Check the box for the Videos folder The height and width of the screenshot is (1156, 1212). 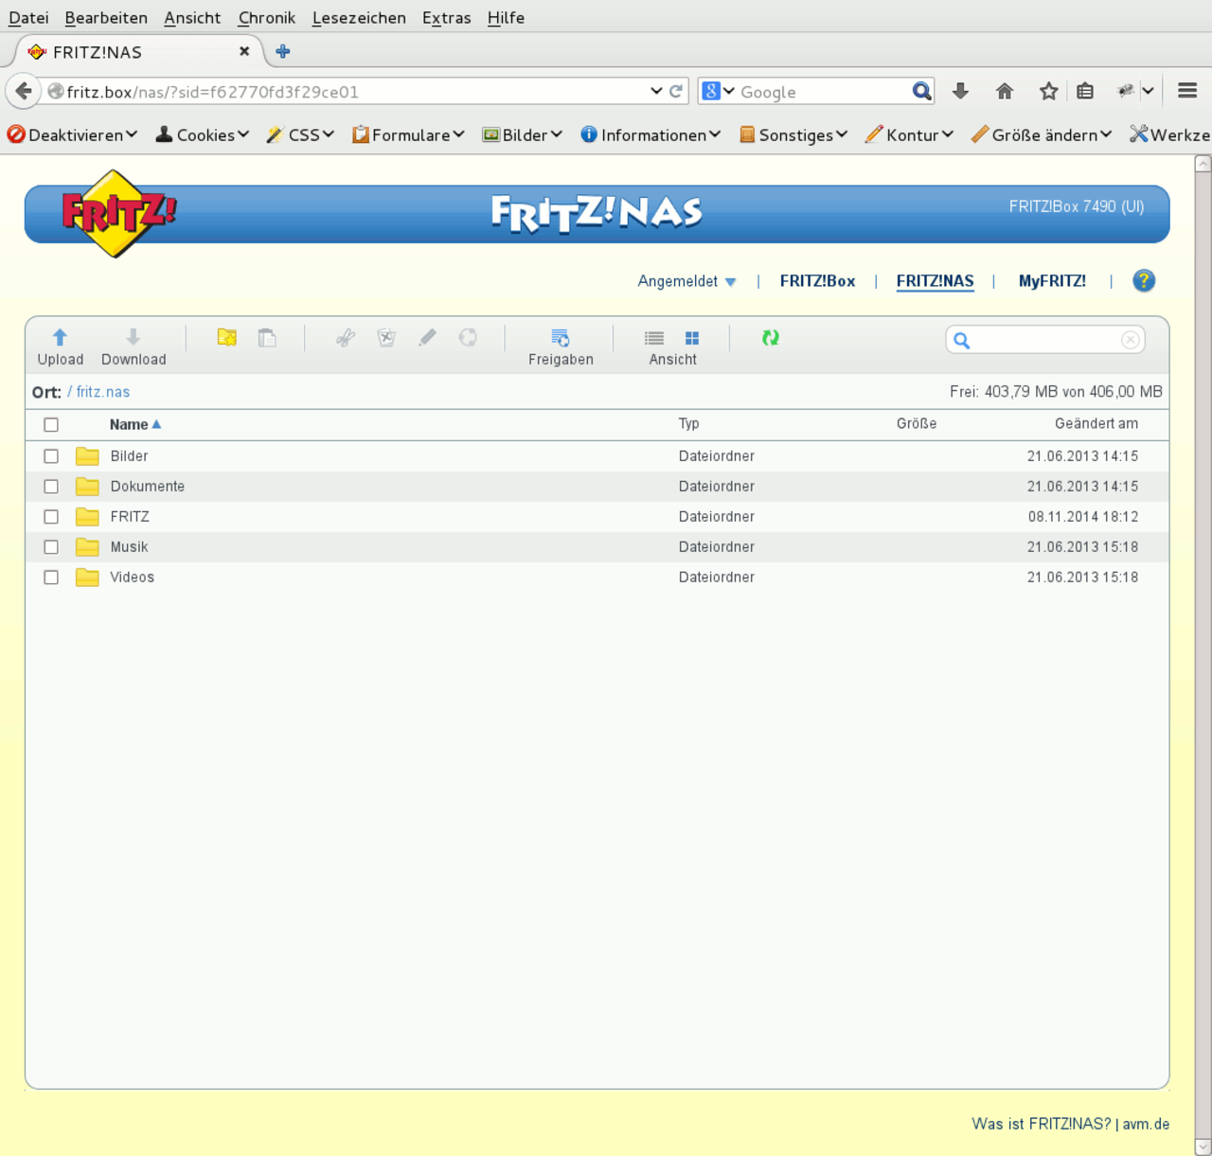coord(51,578)
